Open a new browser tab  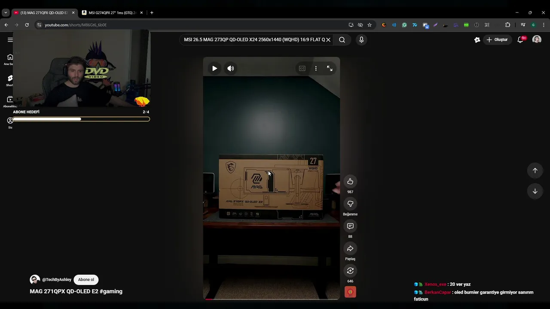152,12
